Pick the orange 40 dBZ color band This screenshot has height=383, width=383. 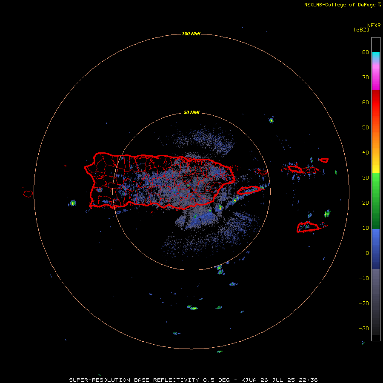(376, 153)
